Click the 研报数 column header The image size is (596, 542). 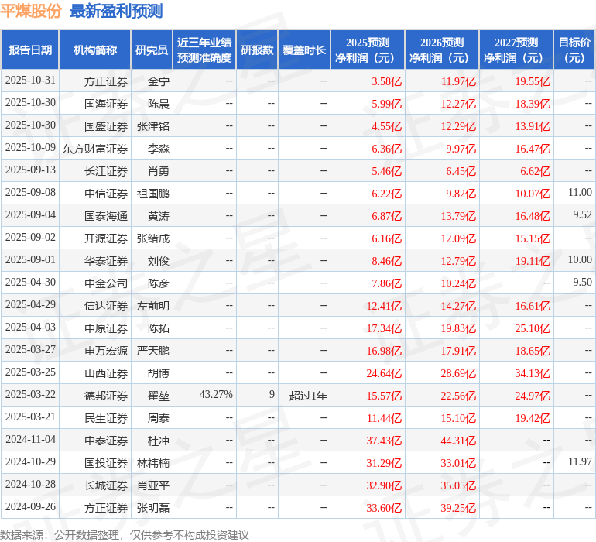pyautogui.click(x=257, y=50)
